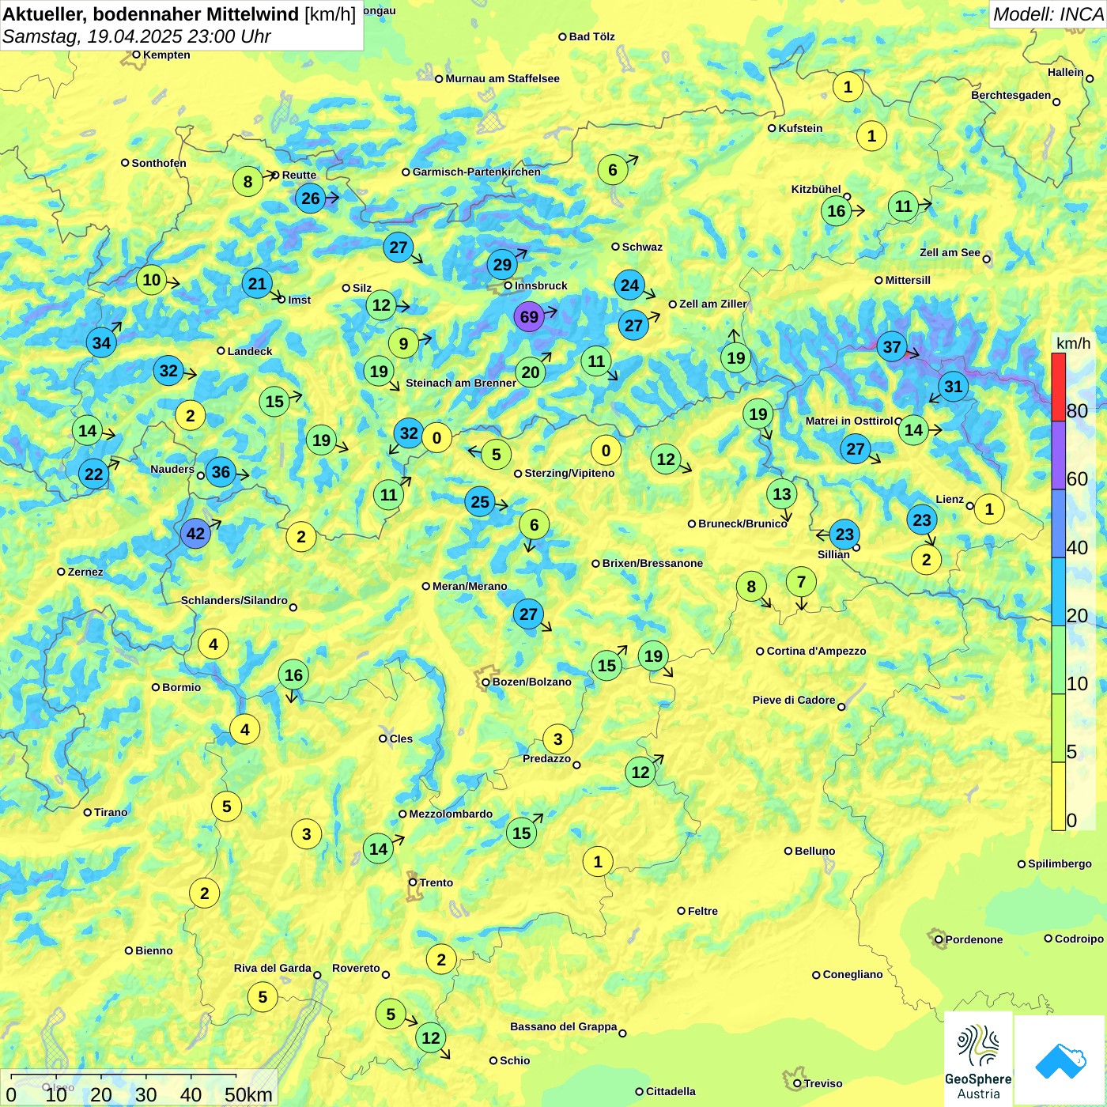
Task: Click the Zell am See label
Action: (x=950, y=252)
